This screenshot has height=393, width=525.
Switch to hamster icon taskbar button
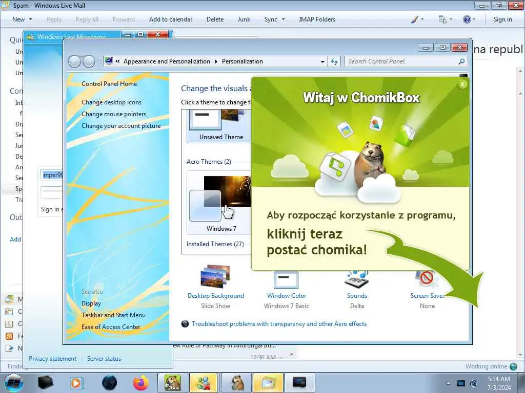click(x=237, y=383)
